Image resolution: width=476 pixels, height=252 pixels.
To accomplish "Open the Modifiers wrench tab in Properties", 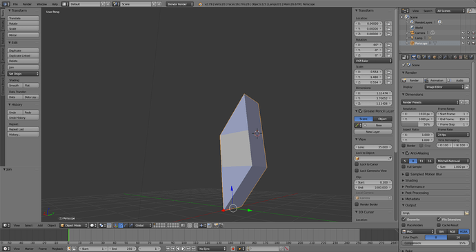I will click(445, 57).
